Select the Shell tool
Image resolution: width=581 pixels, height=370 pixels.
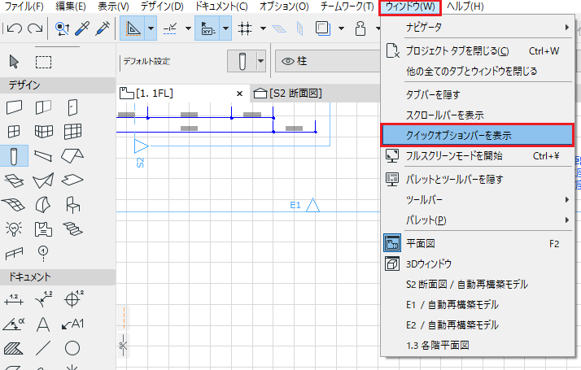point(43,181)
